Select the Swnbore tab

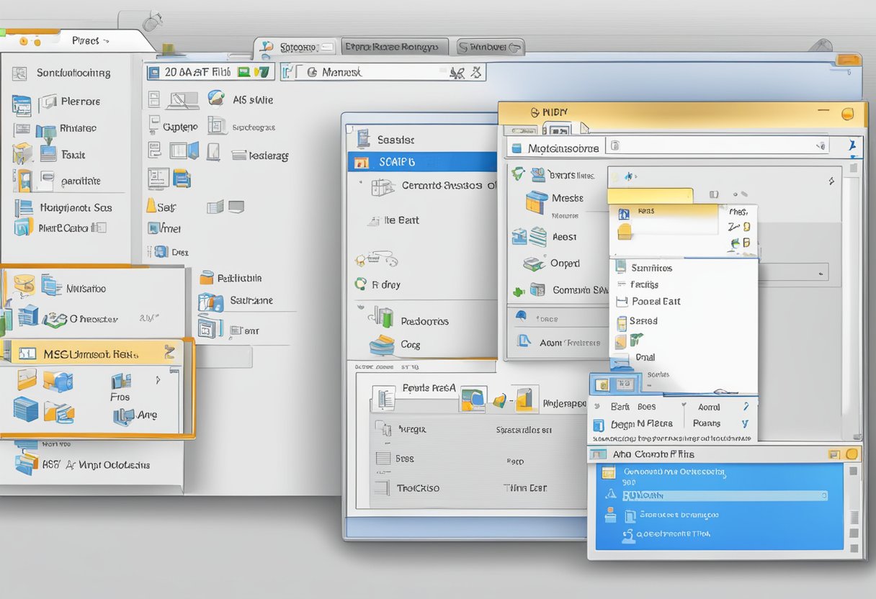pos(489,45)
